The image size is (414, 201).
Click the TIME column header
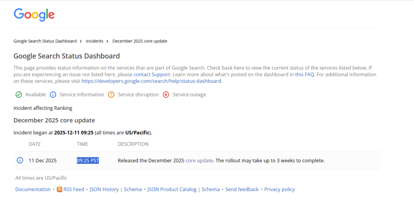(x=82, y=144)
